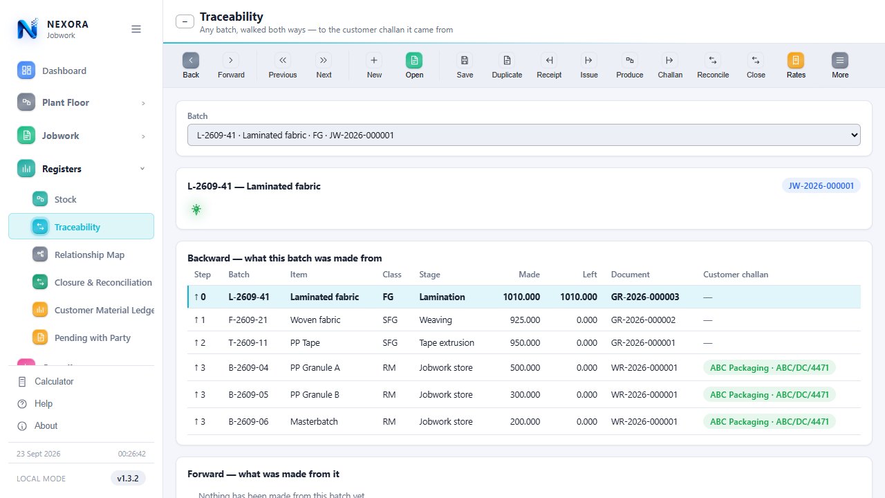Select the F-2609-21 Woven fabric row
This screenshot has height=498, width=885.
[x=524, y=320]
